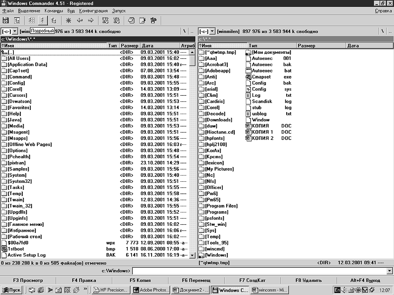Go back with the left arrow icon

80,20
